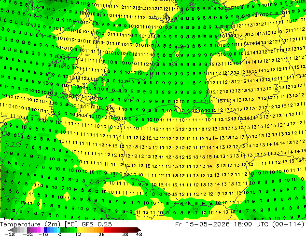This screenshot has width=306, height=236.
Task: Click the '26' color scale label
Action: (x=101, y=234)
